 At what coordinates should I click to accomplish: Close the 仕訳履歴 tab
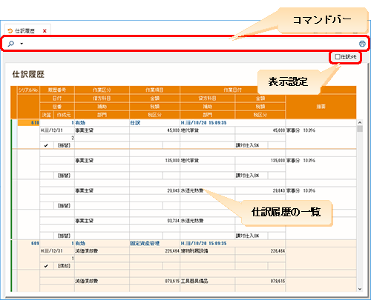[45, 31]
